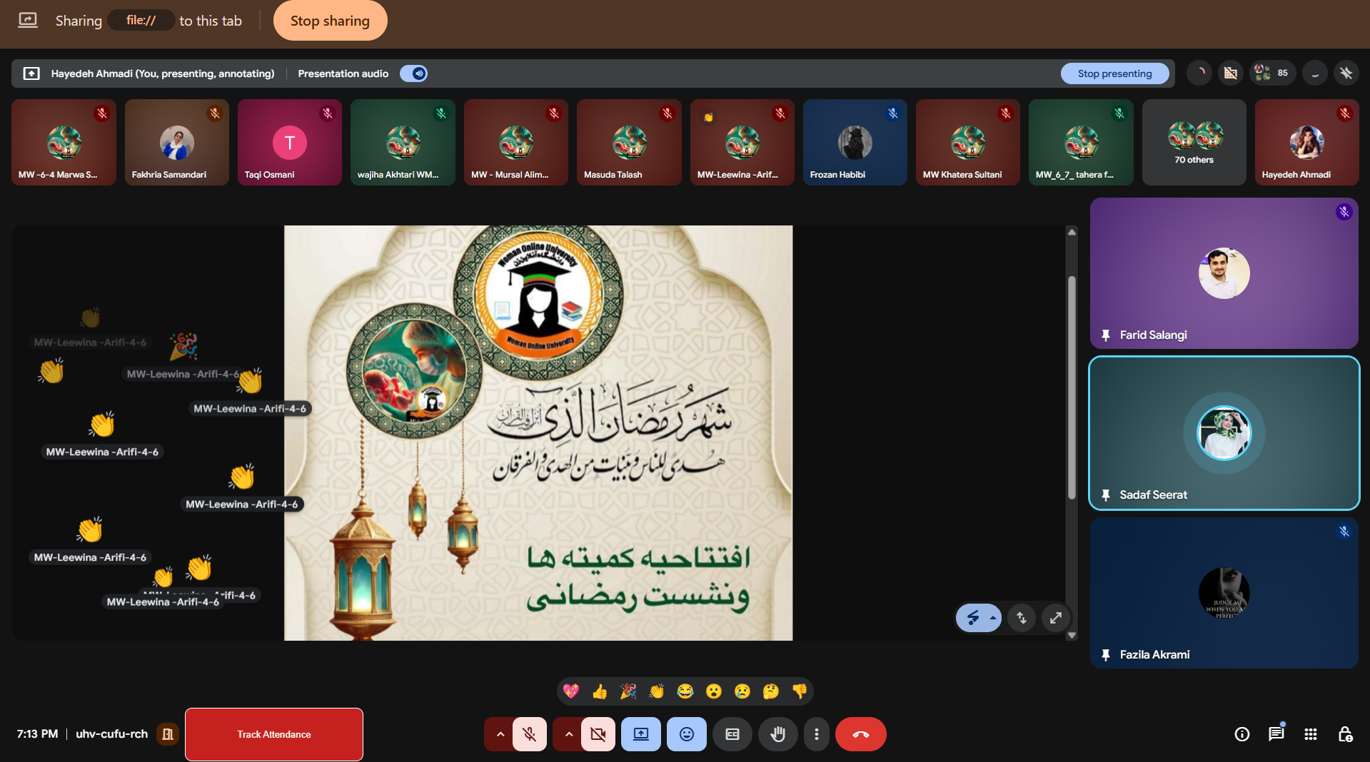Click the red Track Attendance button
This screenshot has width=1370, height=762.
(x=274, y=734)
